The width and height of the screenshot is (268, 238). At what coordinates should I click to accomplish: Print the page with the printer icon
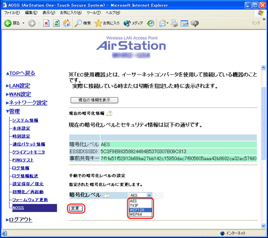click(174, 23)
